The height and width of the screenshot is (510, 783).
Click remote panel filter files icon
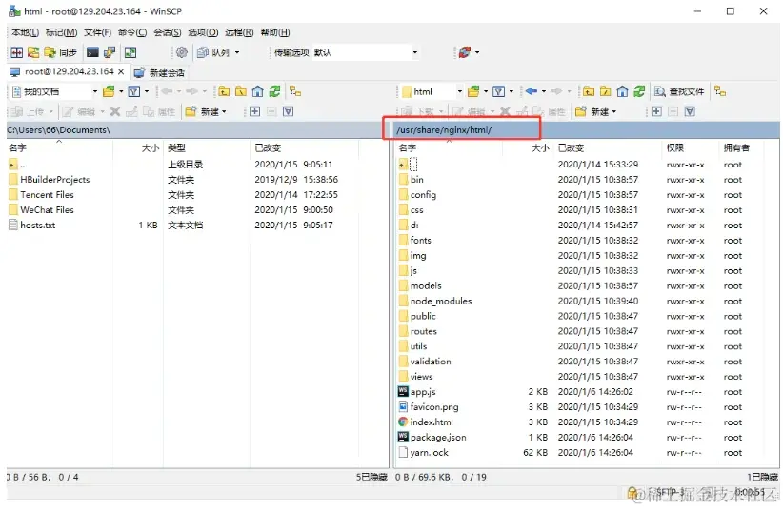click(x=498, y=92)
